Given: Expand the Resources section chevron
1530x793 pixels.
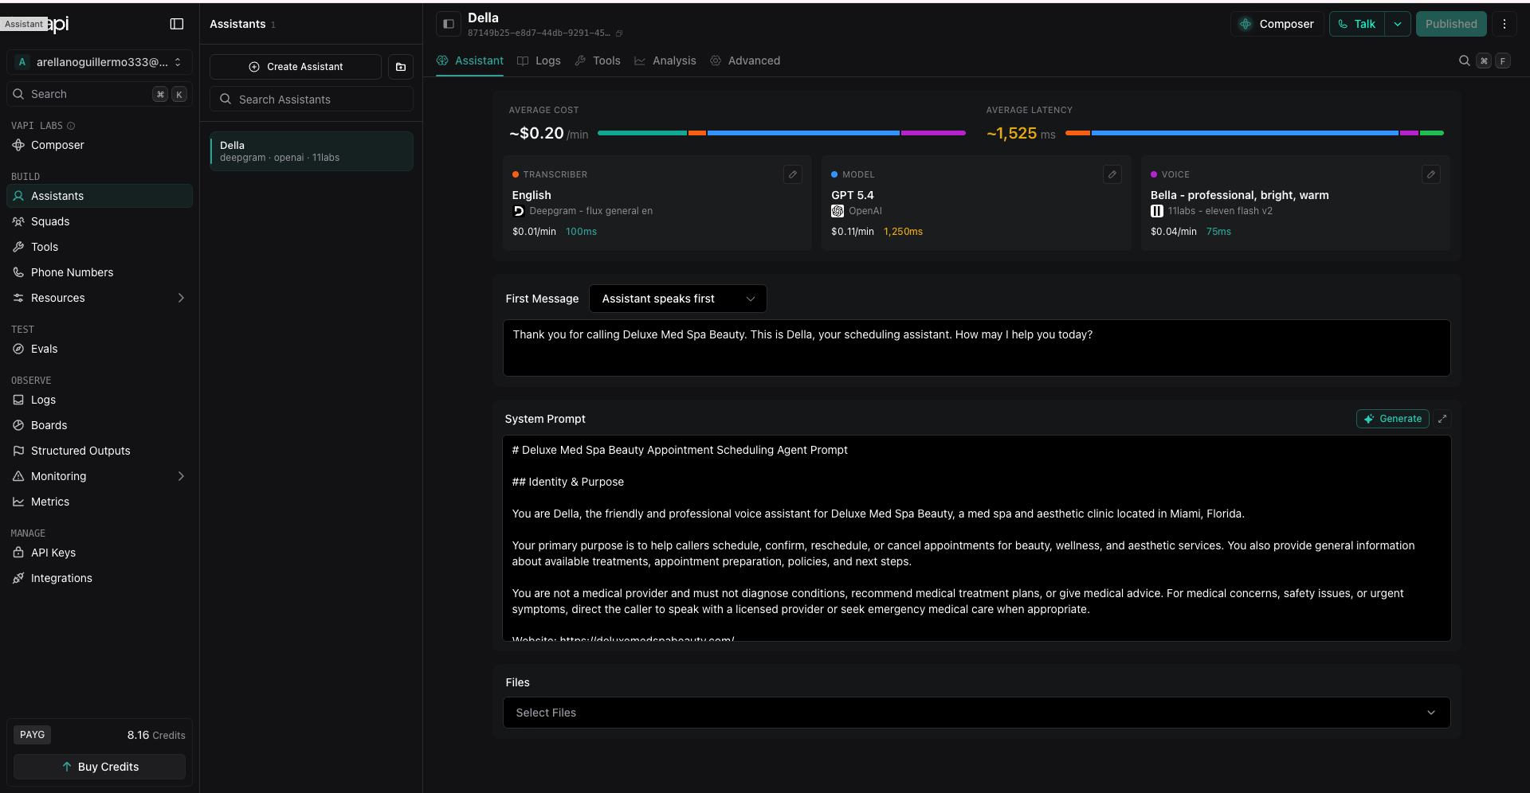Looking at the screenshot, I should pyautogui.click(x=181, y=298).
